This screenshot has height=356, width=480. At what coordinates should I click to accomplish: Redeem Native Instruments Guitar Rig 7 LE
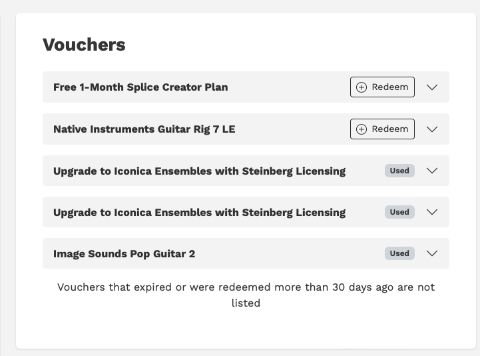[x=382, y=129]
